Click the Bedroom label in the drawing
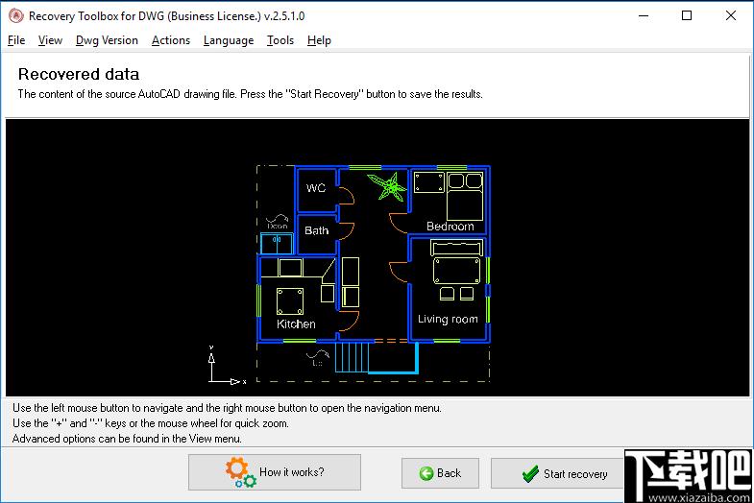 click(x=450, y=227)
